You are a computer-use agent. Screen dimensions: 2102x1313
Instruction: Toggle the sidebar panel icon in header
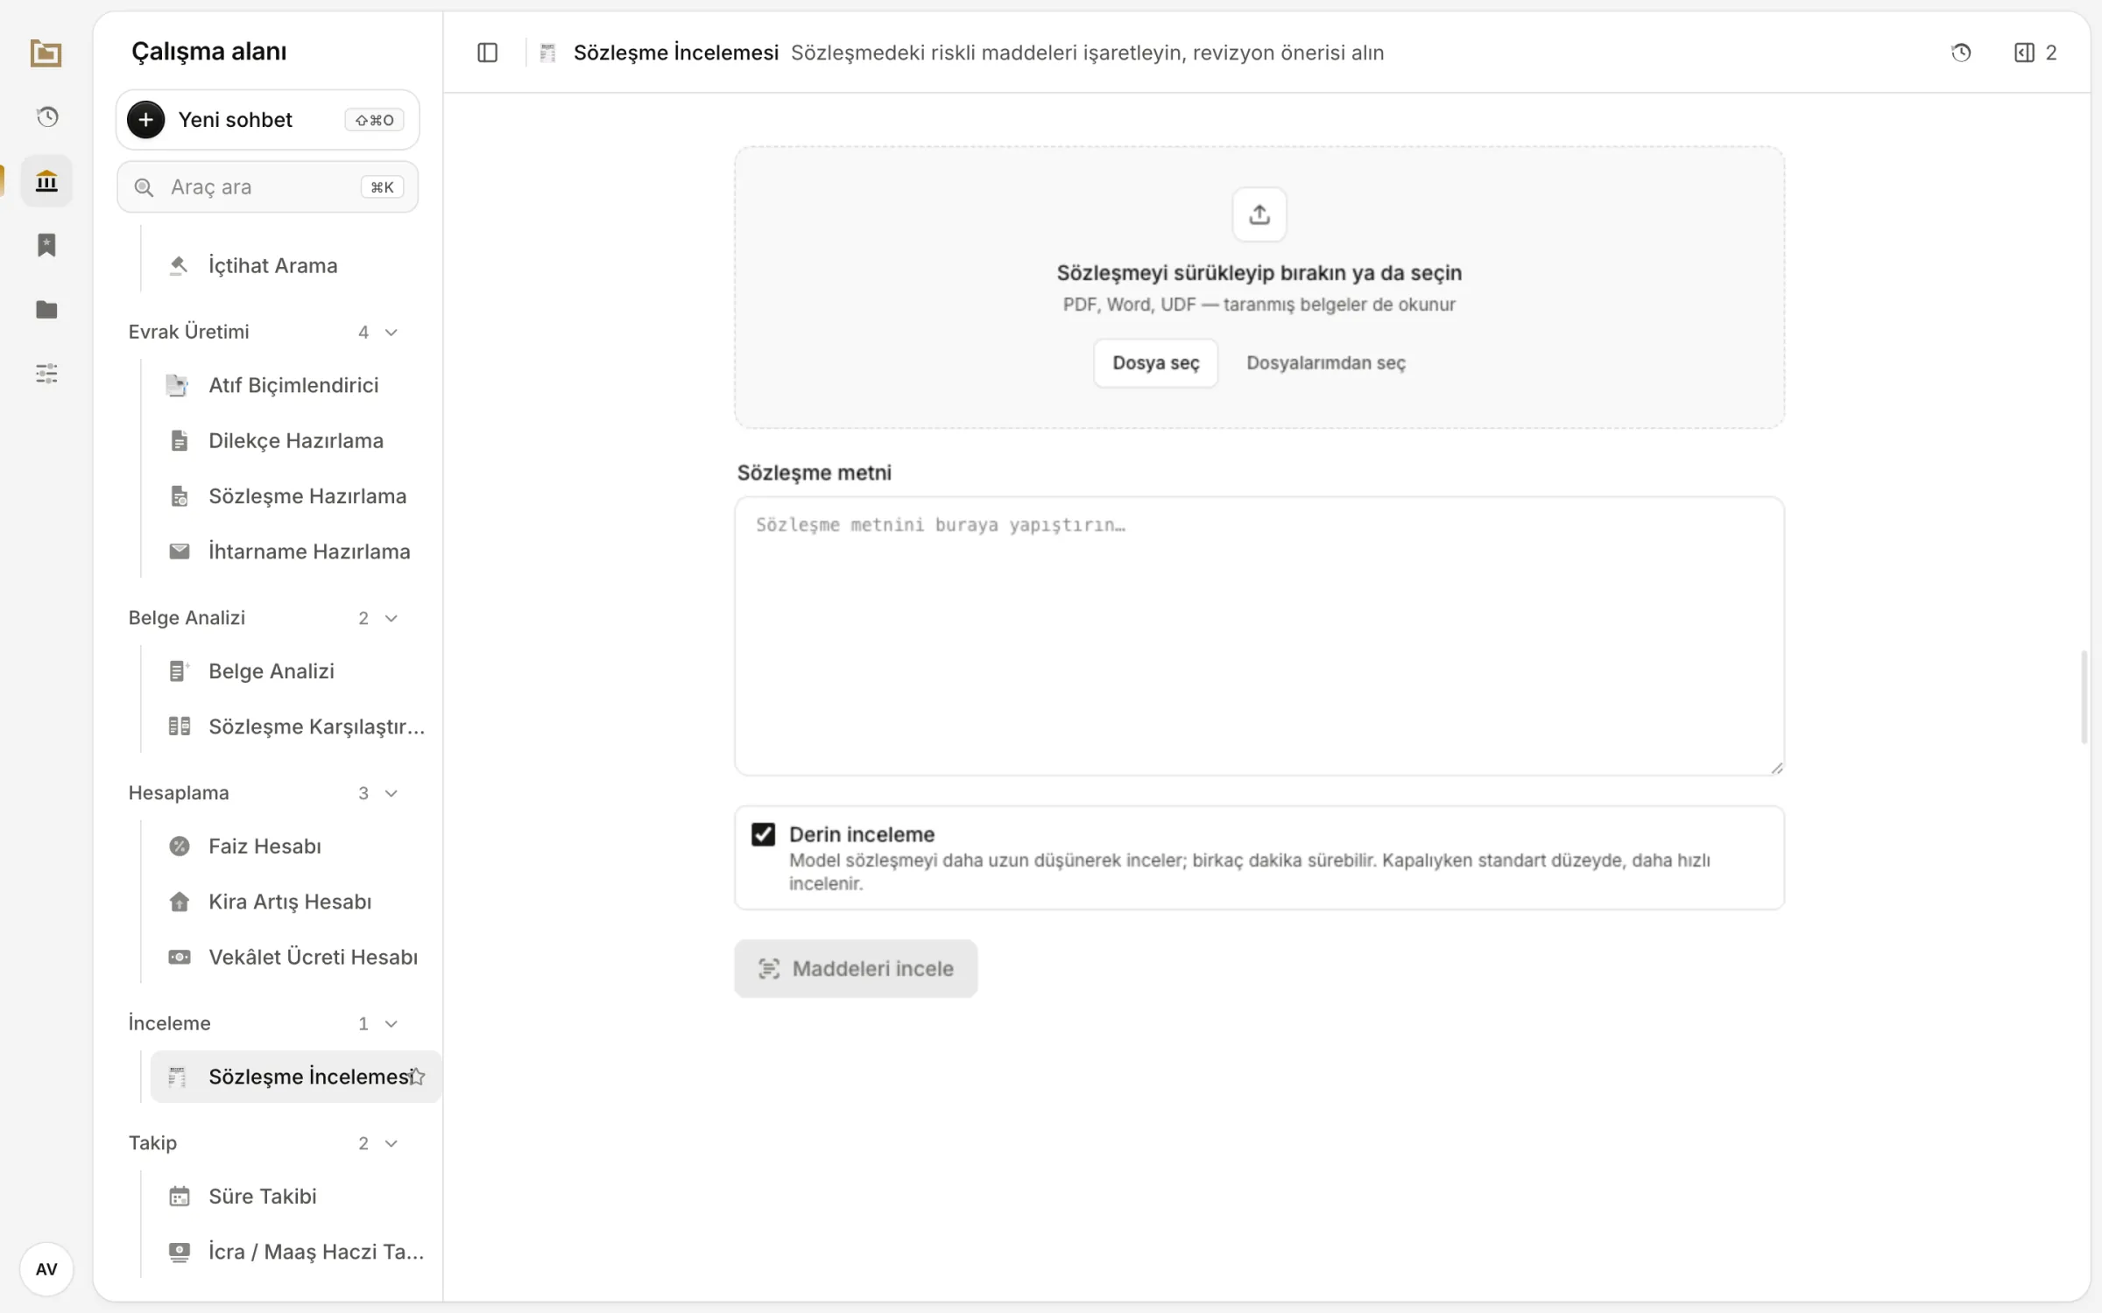point(488,53)
